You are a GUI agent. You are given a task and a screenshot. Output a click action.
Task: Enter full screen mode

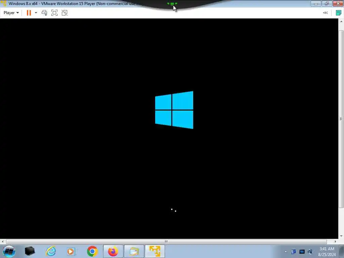click(x=54, y=13)
